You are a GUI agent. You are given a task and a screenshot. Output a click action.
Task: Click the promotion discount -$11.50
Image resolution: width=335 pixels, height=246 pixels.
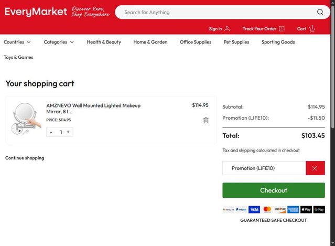point(316,118)
